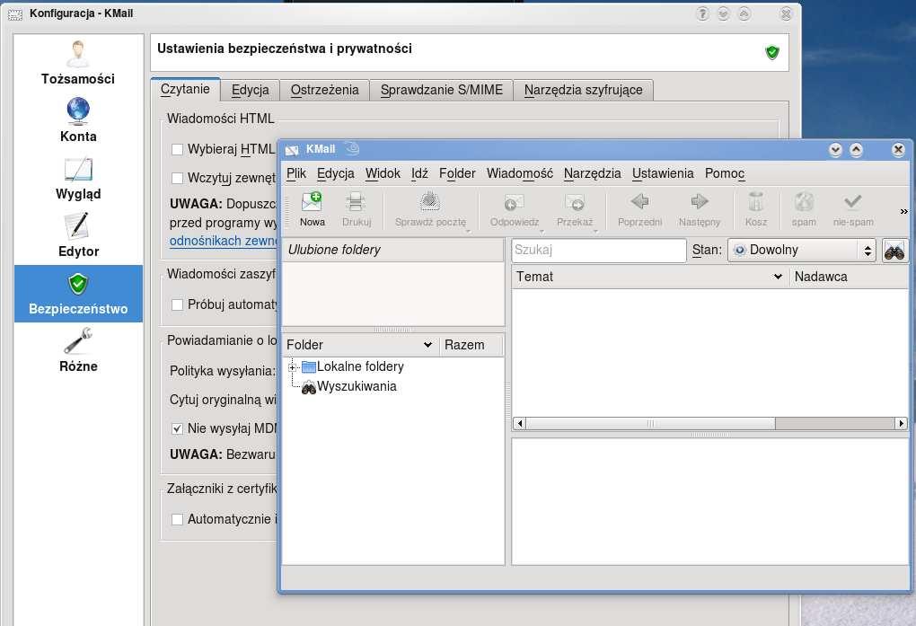This screenshot has height=626, width=916.
Task: Open the Konta accounts section
Action: (78, 119)
